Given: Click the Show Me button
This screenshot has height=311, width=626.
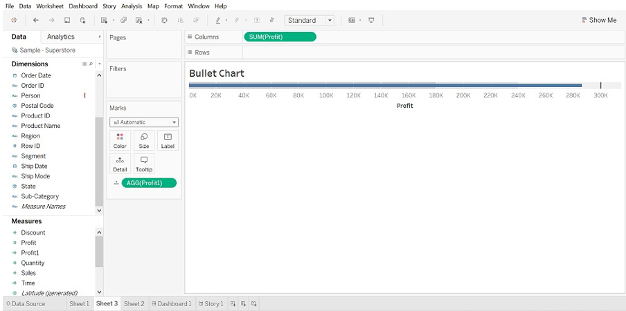Looking at the screenshot, I should [x=599, y=20].
